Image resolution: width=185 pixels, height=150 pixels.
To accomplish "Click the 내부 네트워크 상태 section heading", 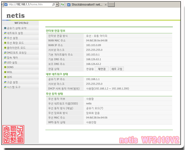I will [57, 74].
